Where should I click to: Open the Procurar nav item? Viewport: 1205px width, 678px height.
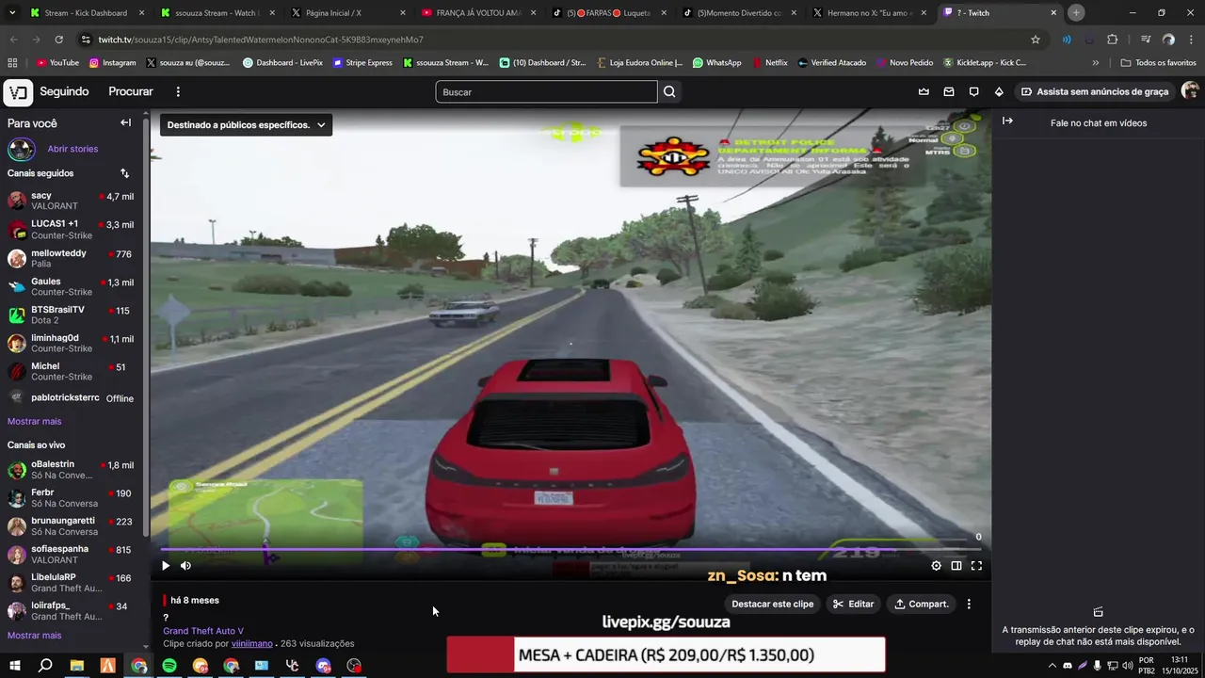[x=131, y=92]
